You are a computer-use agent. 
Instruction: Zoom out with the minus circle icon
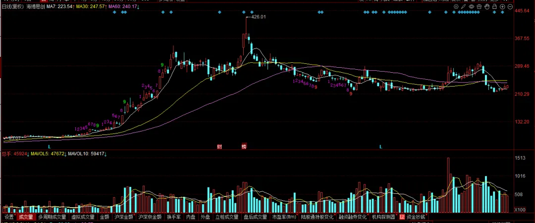510,6
